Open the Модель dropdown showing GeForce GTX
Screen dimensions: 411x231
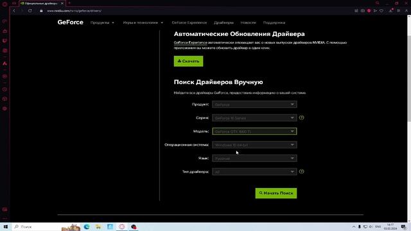click(x=254, y=131)
